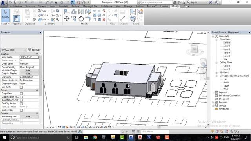The width and height of the screenshot is (251, 141).
Task: Activate the Rotate tool
Action: tap(81, 18)
